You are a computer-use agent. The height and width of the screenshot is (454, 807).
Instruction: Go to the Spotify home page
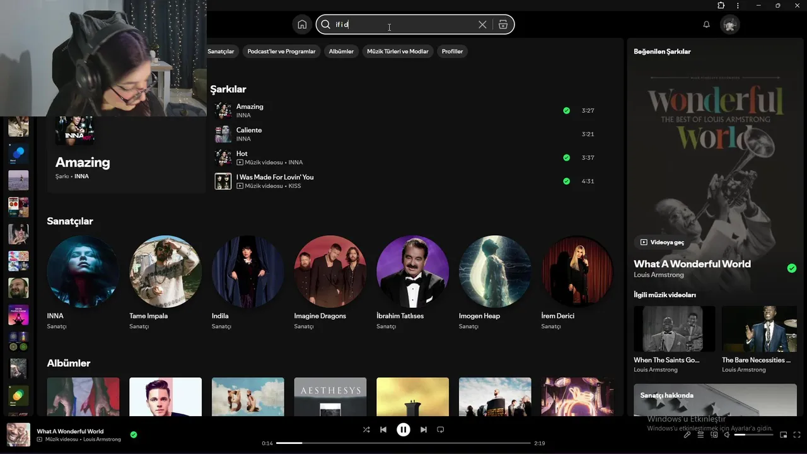click(x=302, y=25)
